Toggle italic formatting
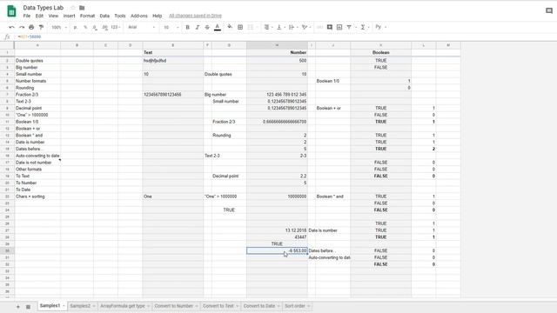Screen dimensions: 557x313 (x=198, y=27)
